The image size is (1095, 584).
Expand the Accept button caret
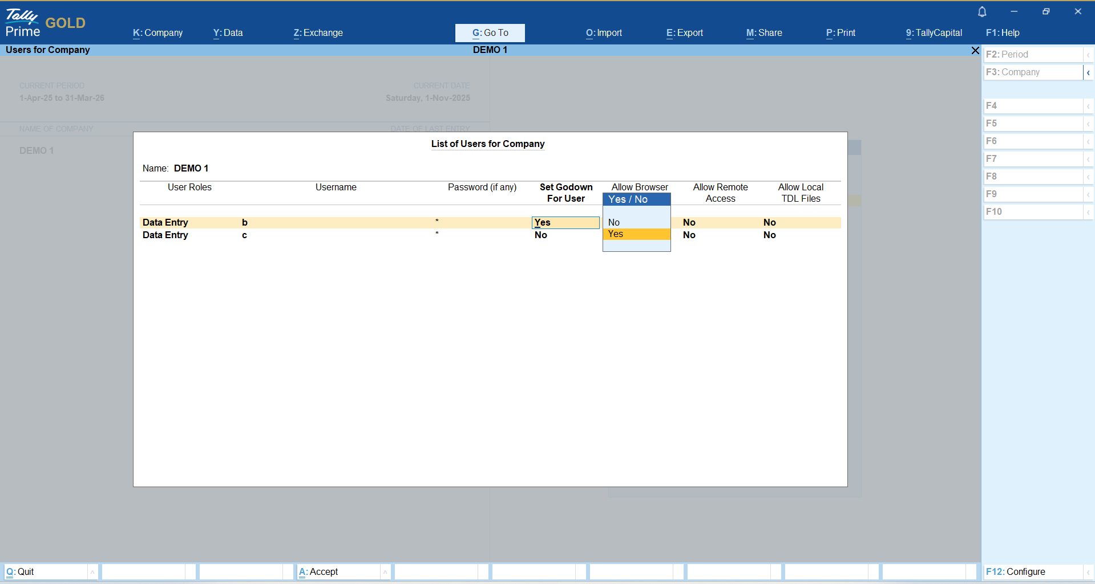[385, 572]
